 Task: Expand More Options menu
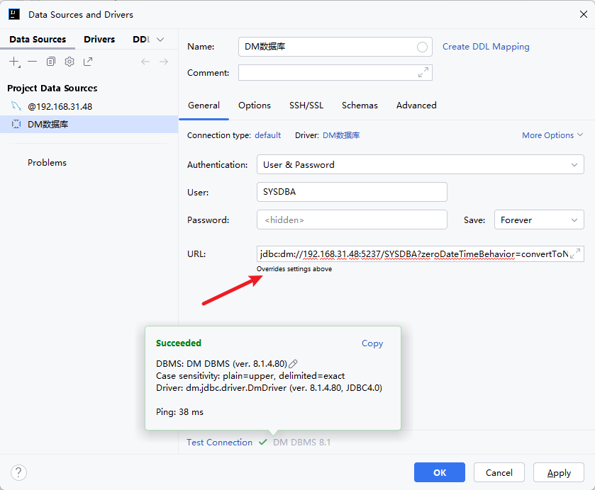552,135
